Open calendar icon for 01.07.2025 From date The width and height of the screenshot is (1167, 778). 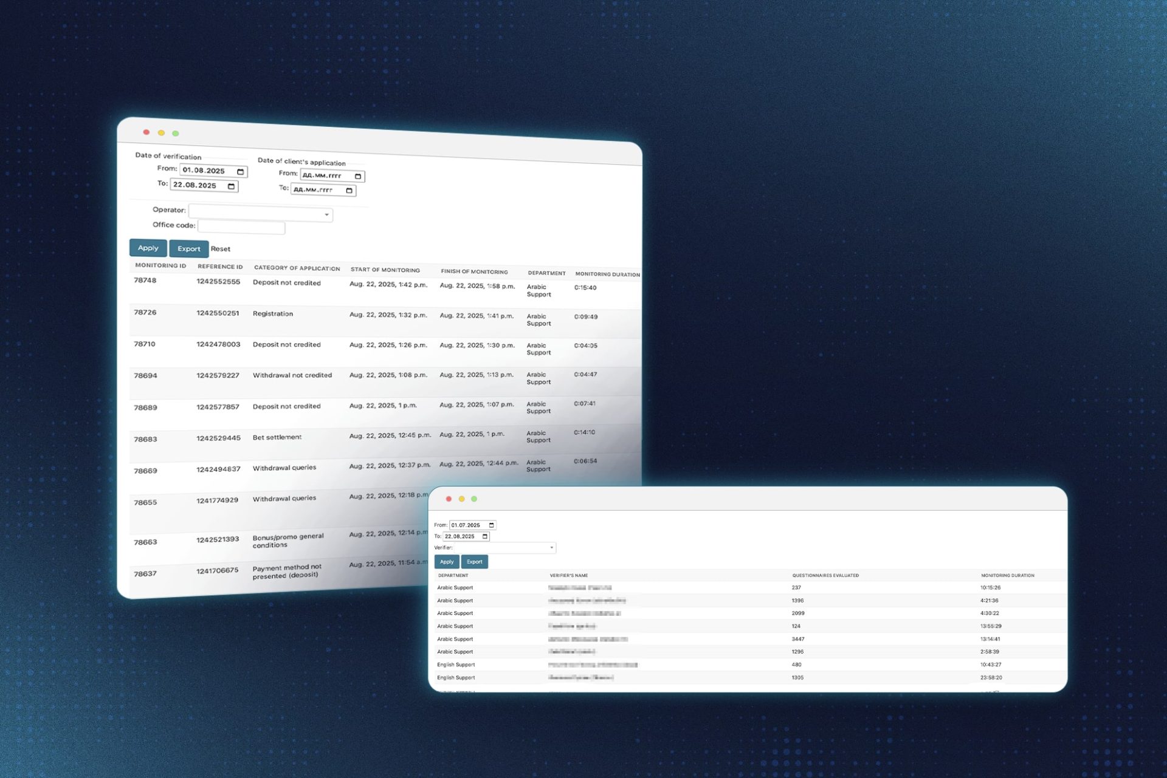(x=491, y=525)
